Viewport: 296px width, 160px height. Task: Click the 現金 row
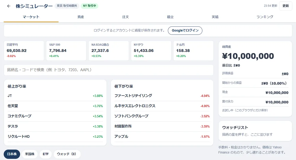click(255, 92)
